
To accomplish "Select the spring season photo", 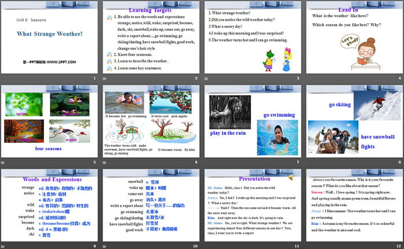I will pyautogui.click(x=23, y=104).
